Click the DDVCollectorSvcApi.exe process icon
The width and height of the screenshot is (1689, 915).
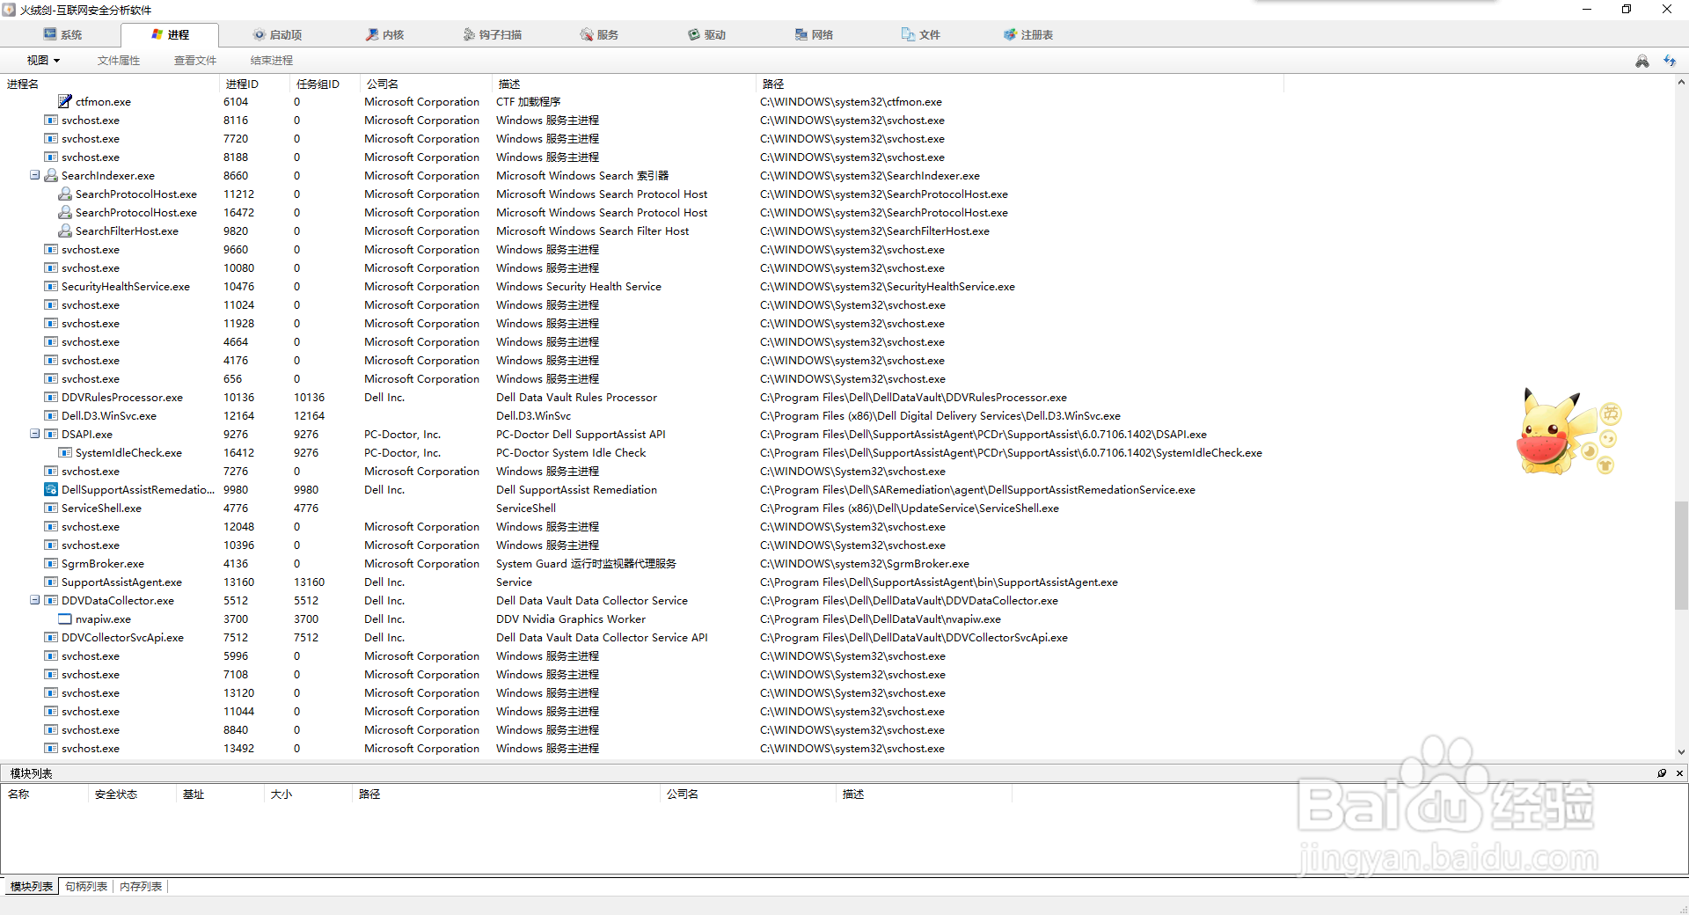click(x=51, y=637)
